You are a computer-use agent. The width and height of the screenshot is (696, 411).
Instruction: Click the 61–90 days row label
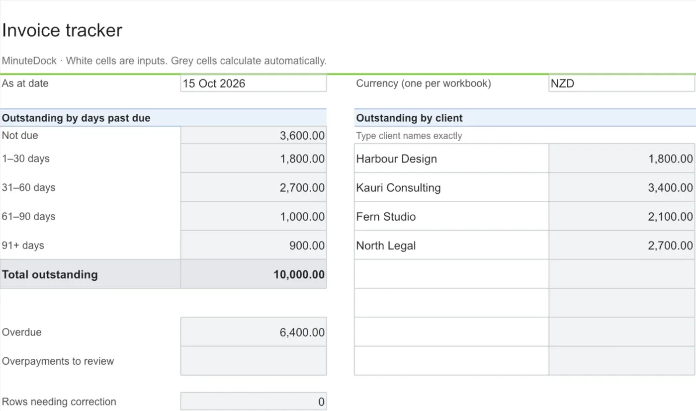(x=29, y=216)
